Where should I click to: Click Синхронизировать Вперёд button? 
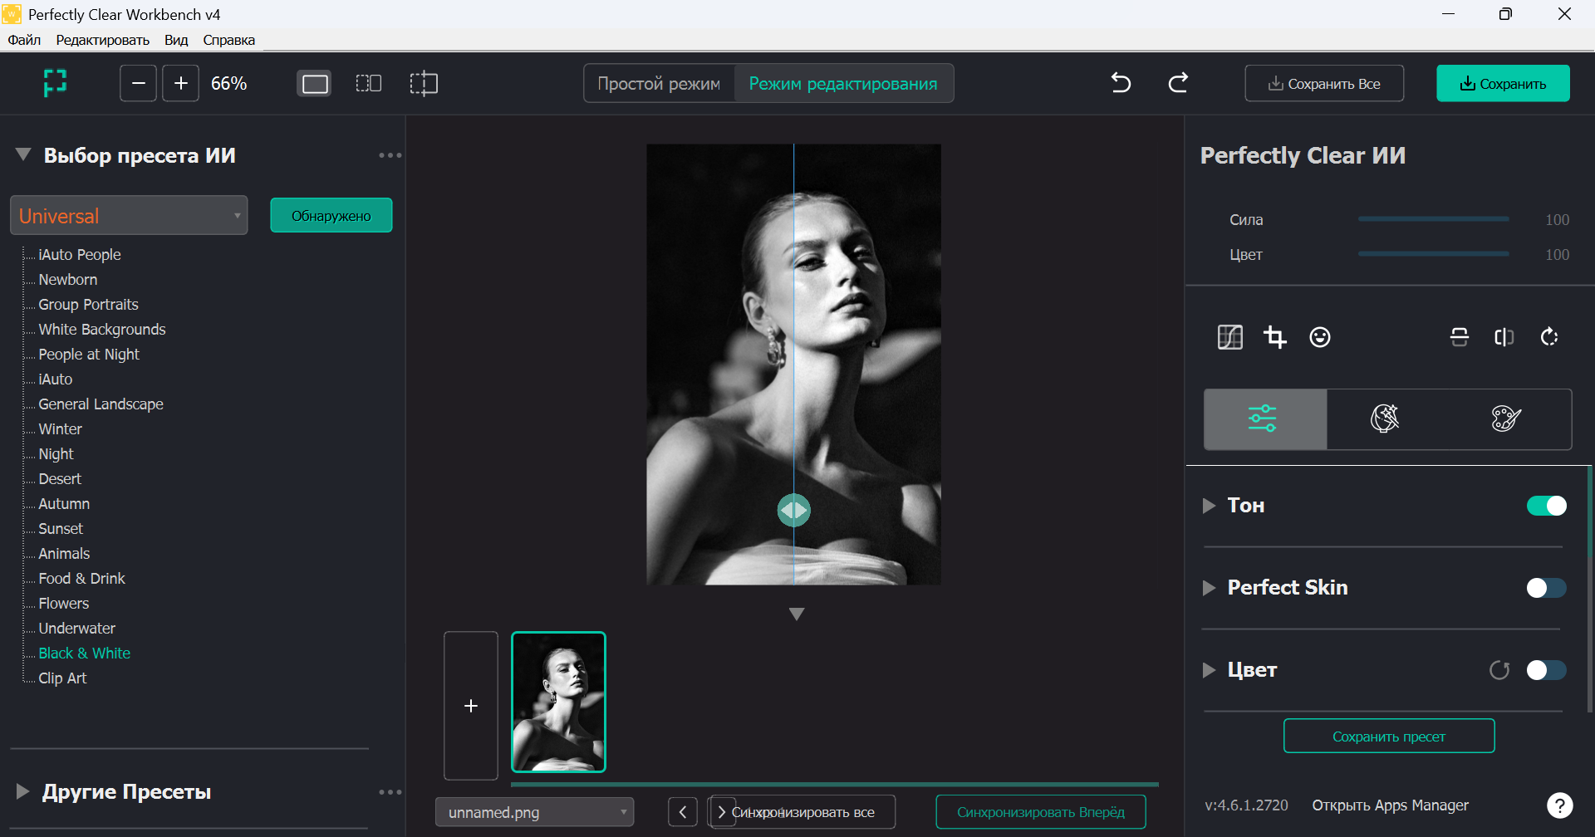coord(1041,812)
